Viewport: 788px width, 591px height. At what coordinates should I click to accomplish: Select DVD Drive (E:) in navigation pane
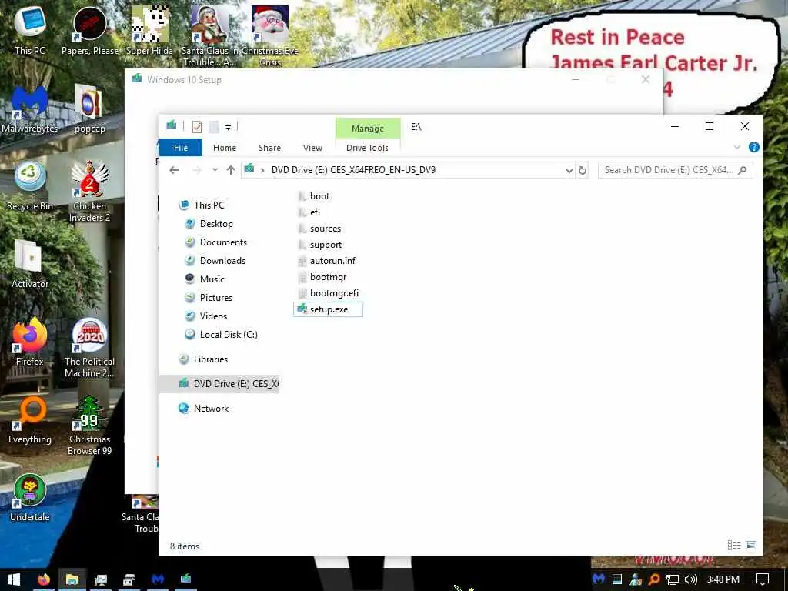point(219,384)
